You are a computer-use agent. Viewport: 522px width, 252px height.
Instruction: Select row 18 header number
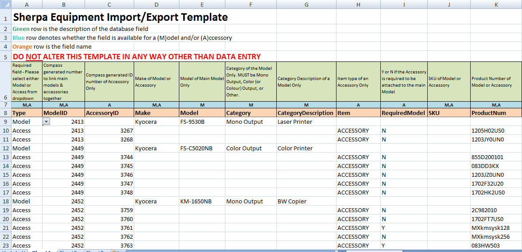tap(6, 202)
